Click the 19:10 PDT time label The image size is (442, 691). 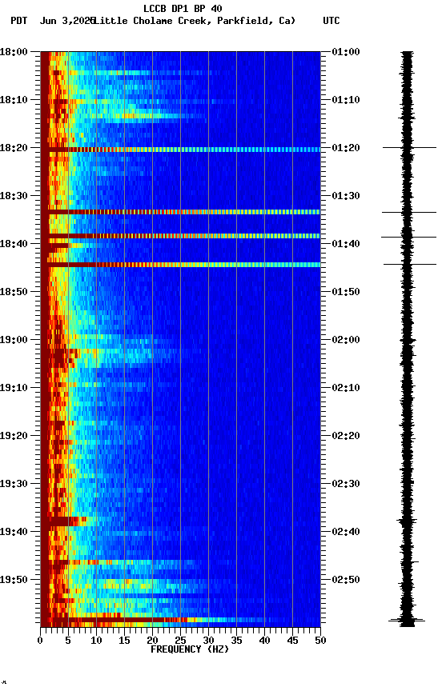coord(14,388)
